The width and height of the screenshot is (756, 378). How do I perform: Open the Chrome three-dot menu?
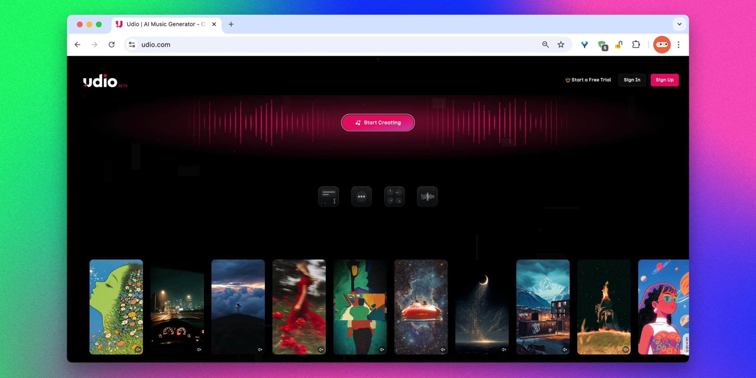tap(678, 44)
